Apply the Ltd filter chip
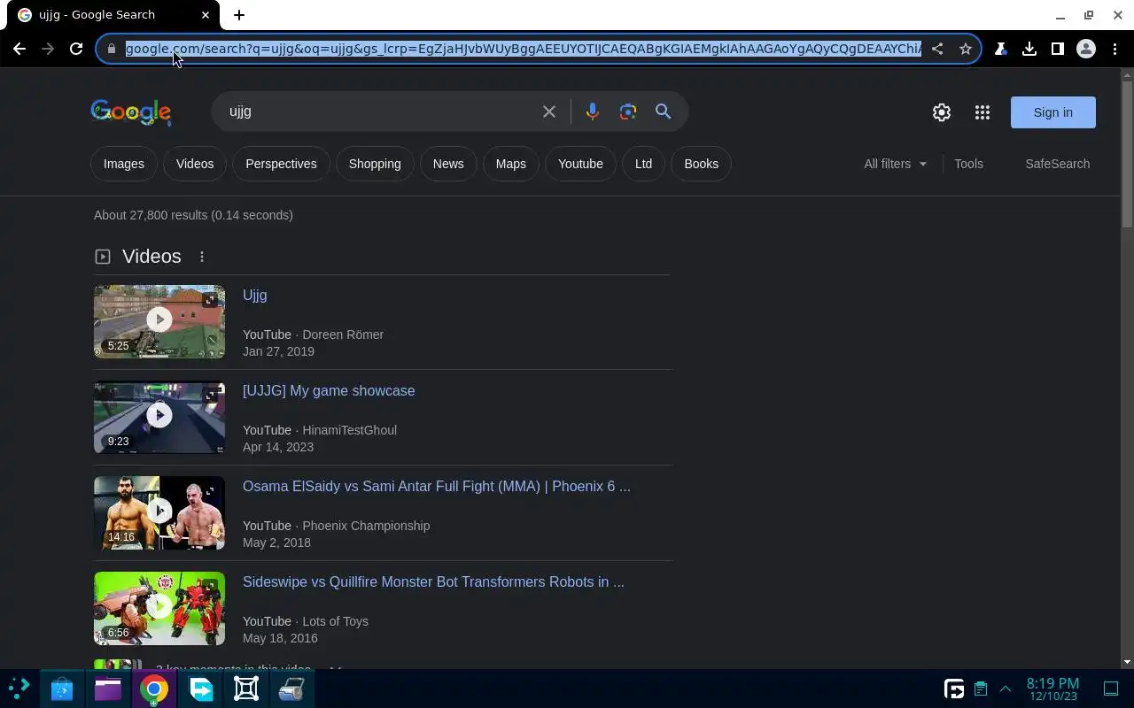The image size is (1134, 708). pos(643,164)
